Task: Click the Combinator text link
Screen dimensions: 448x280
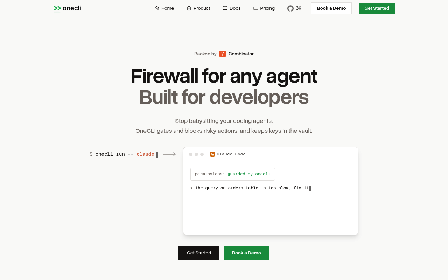Action: coord(241,54)
